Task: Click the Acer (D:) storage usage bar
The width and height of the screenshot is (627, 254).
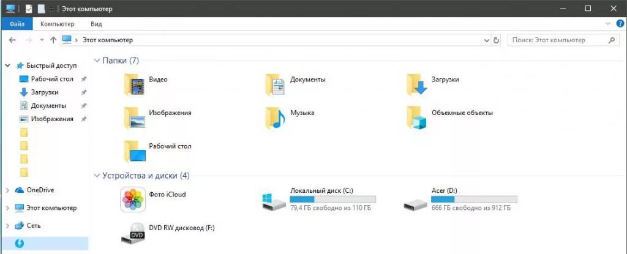Action: coord(474,200)
